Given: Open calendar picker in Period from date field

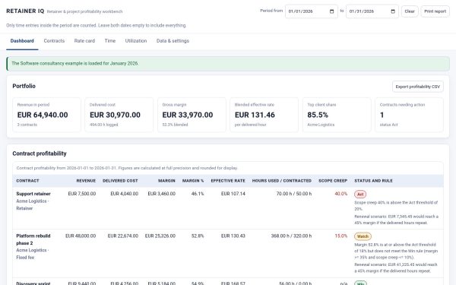Looking at the screenshot, I should pyautogui.click(x=331, y=11).
